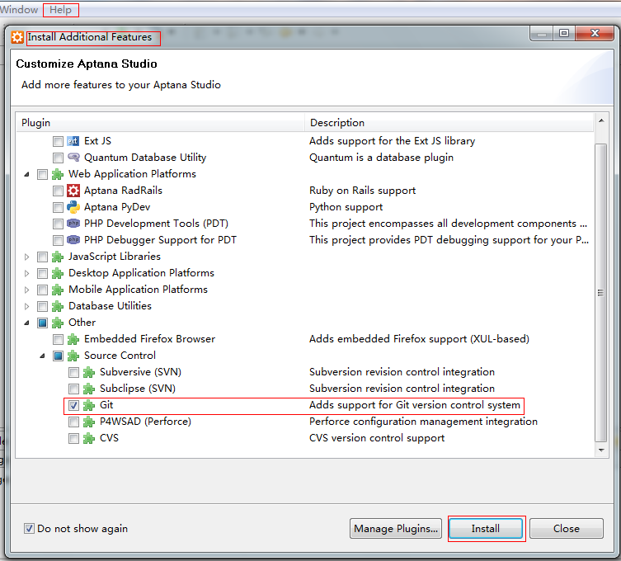Expand the Database Utilities group
The width and height of the screenshot is (621, 561).
click(x=26, y=306)
